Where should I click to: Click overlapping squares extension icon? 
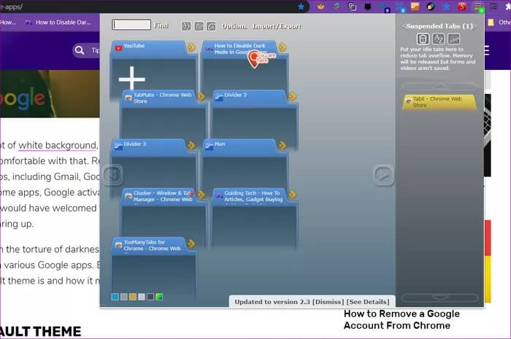353,6
